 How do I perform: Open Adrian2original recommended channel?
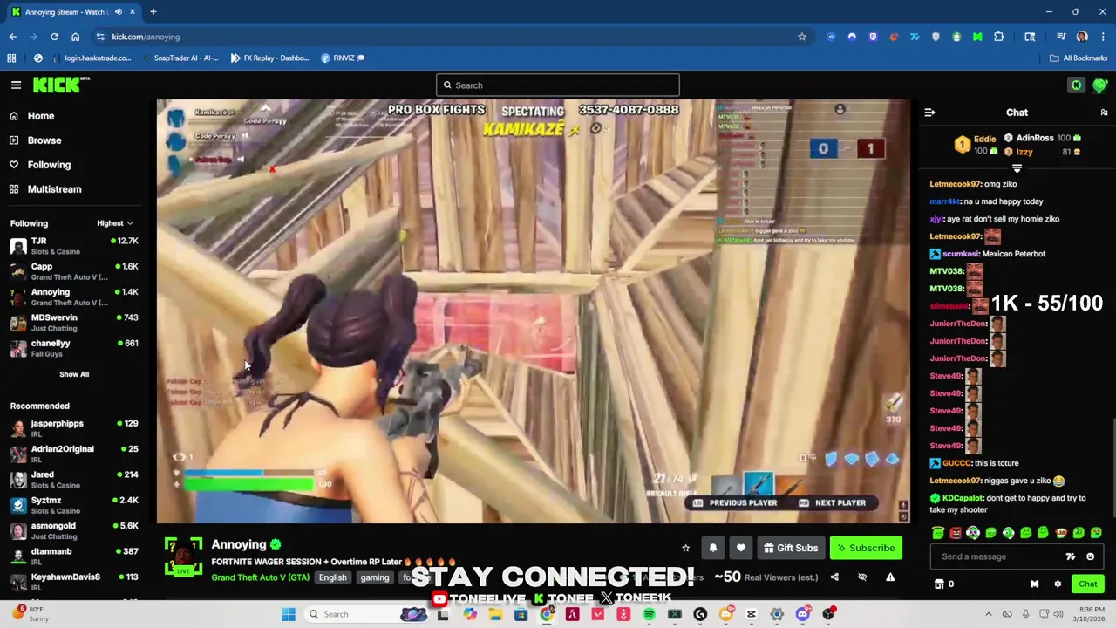click(x=73, y=454)
